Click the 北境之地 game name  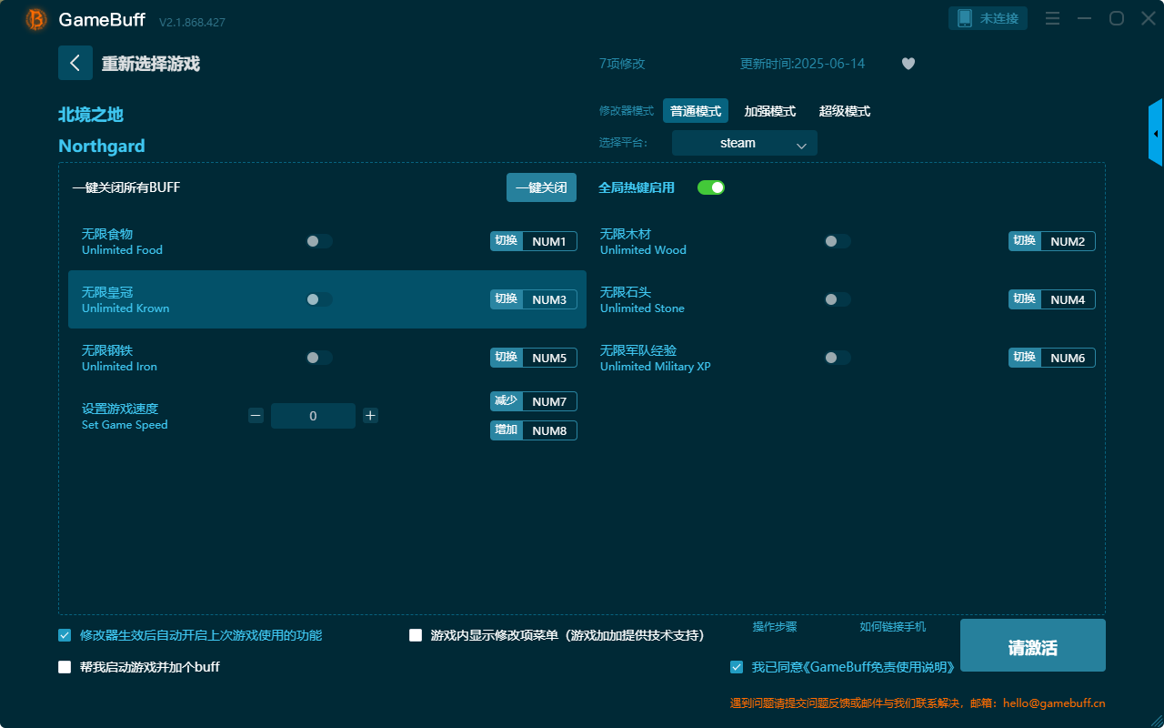91,115
